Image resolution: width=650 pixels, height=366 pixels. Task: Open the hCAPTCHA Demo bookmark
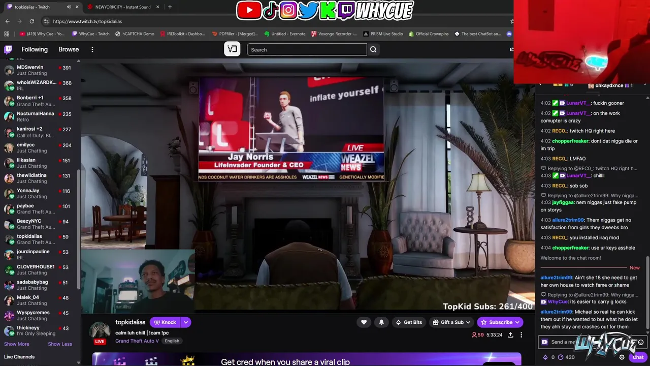(x=135, y=34)
